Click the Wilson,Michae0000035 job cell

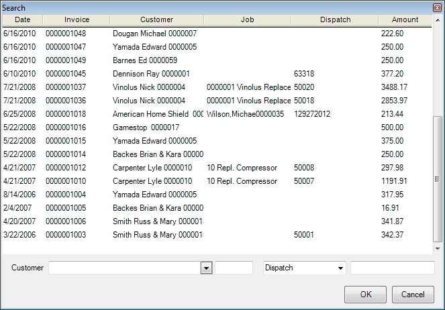pos(245,114)
